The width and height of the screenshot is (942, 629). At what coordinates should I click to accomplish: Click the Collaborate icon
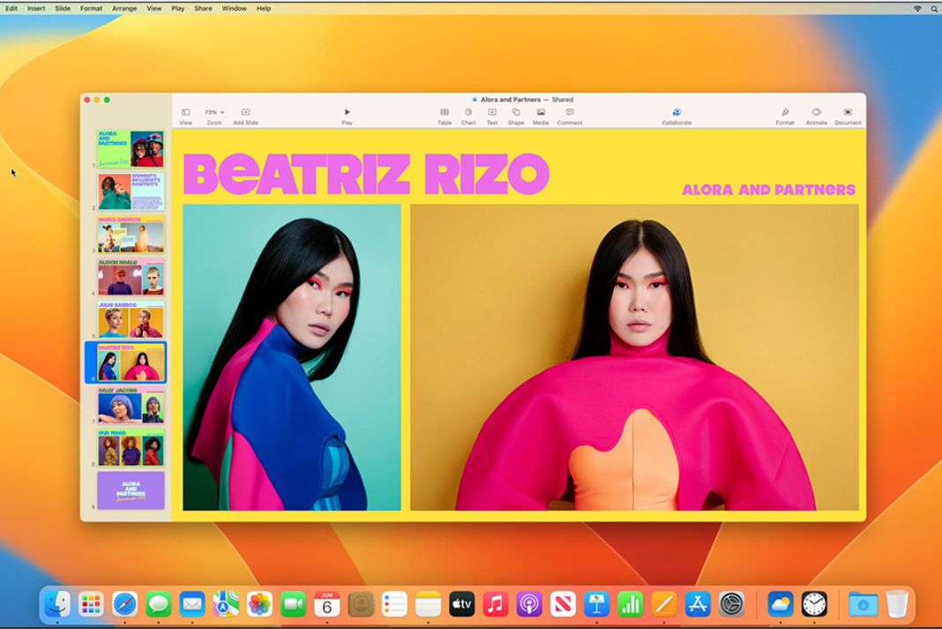click(x=677, y=113)
